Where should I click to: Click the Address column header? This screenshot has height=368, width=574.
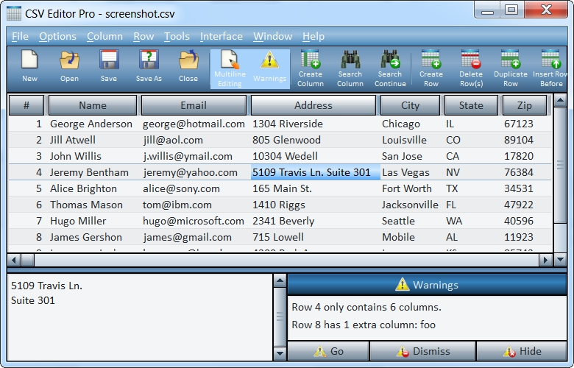313,105
